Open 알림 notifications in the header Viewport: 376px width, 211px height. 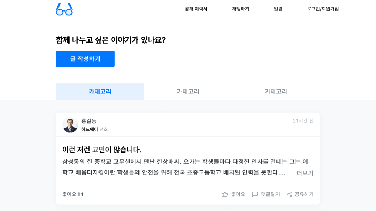click(278, 9)
